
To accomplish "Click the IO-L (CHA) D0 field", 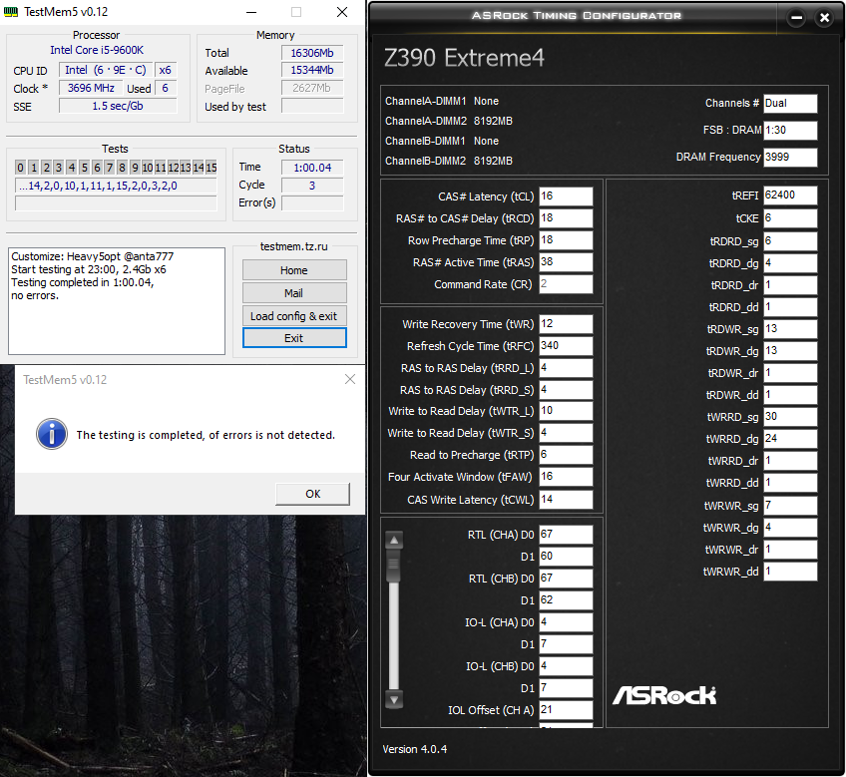I will point(566,622).
